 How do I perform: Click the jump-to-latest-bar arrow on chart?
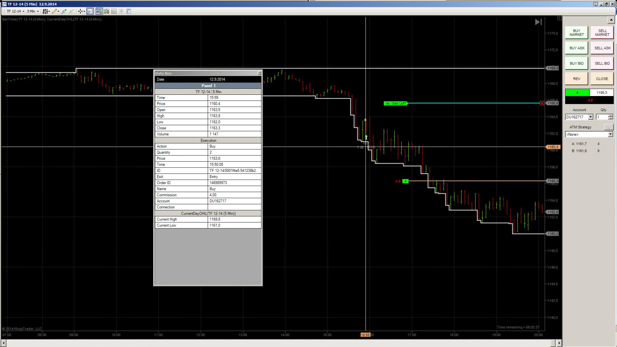pyautogui.click(x=538, y=22)
